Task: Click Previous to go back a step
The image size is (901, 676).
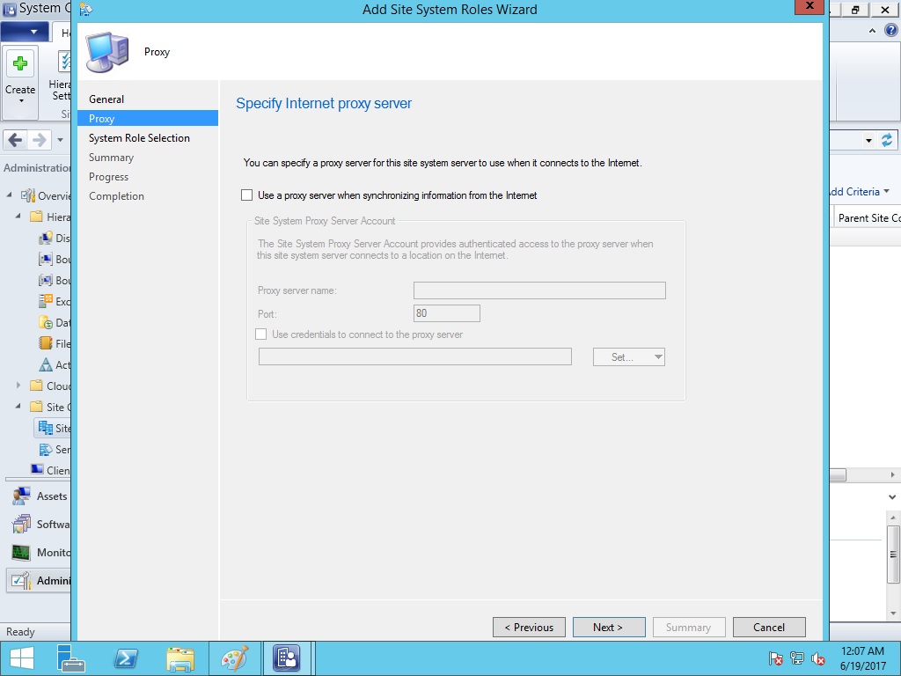Action: [529, 627]
